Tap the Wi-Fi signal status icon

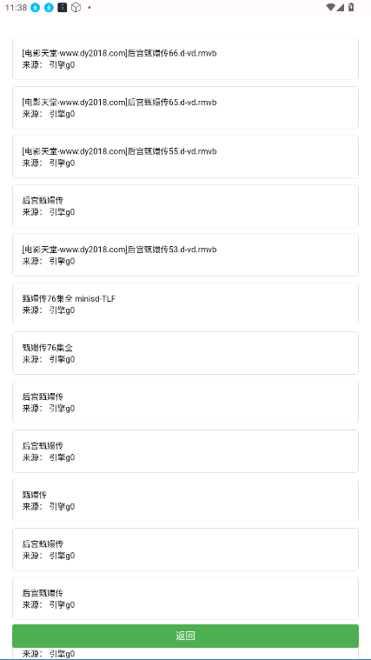pyautogui.click(x=331, y=7)
